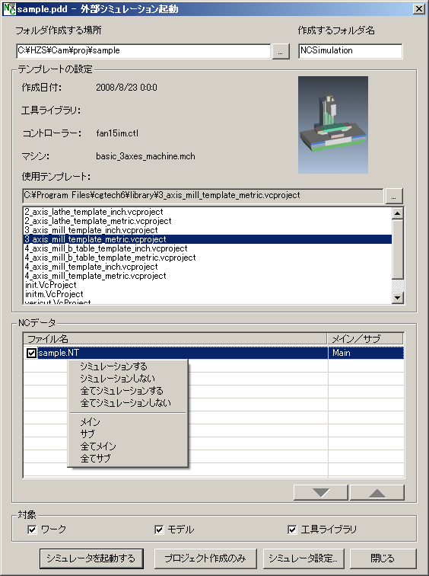
Task: Uncheck the sample.NT file checkbox
Action: click(x=31, y=353)
